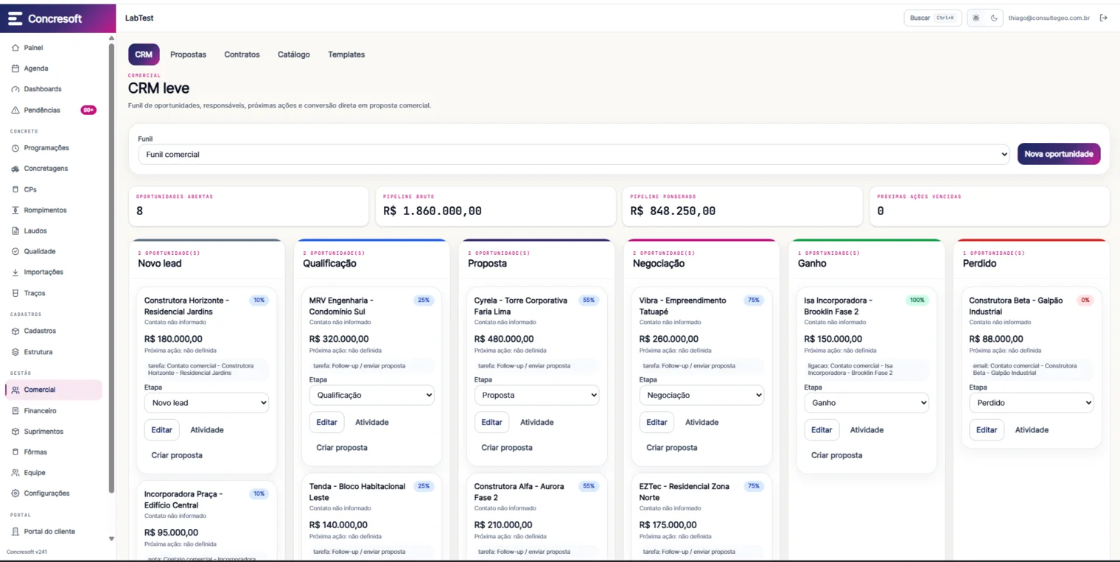1120x562 pixels.
Task: Open the Pendências menu item
Action: tap(54, 110)
